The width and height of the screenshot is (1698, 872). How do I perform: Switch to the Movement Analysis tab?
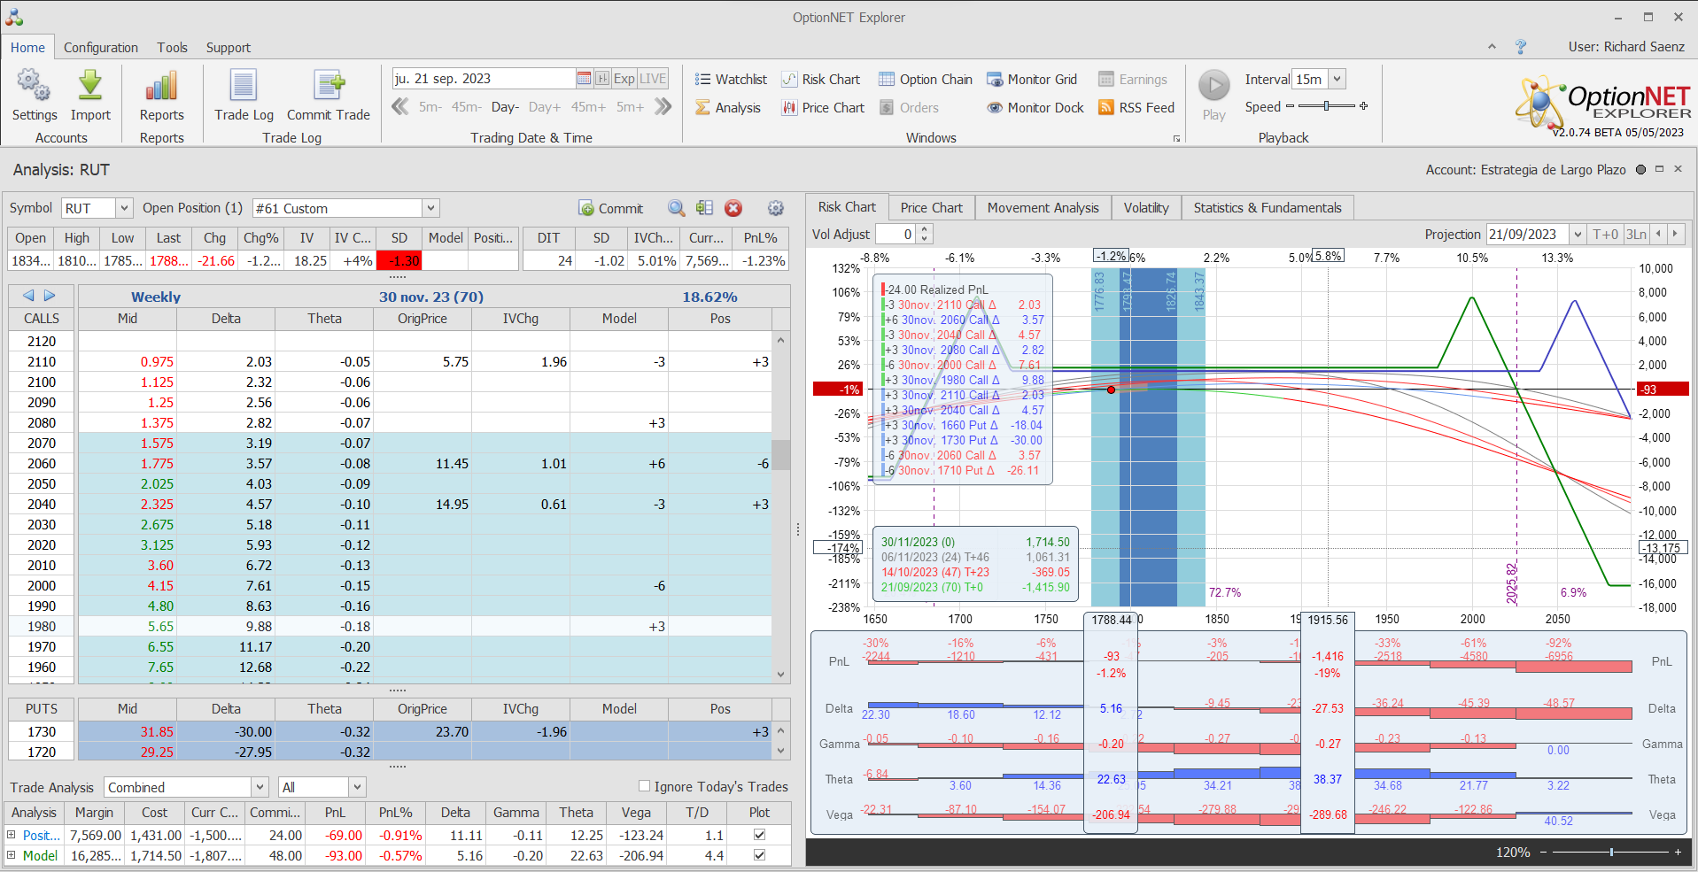(1043, 208)
